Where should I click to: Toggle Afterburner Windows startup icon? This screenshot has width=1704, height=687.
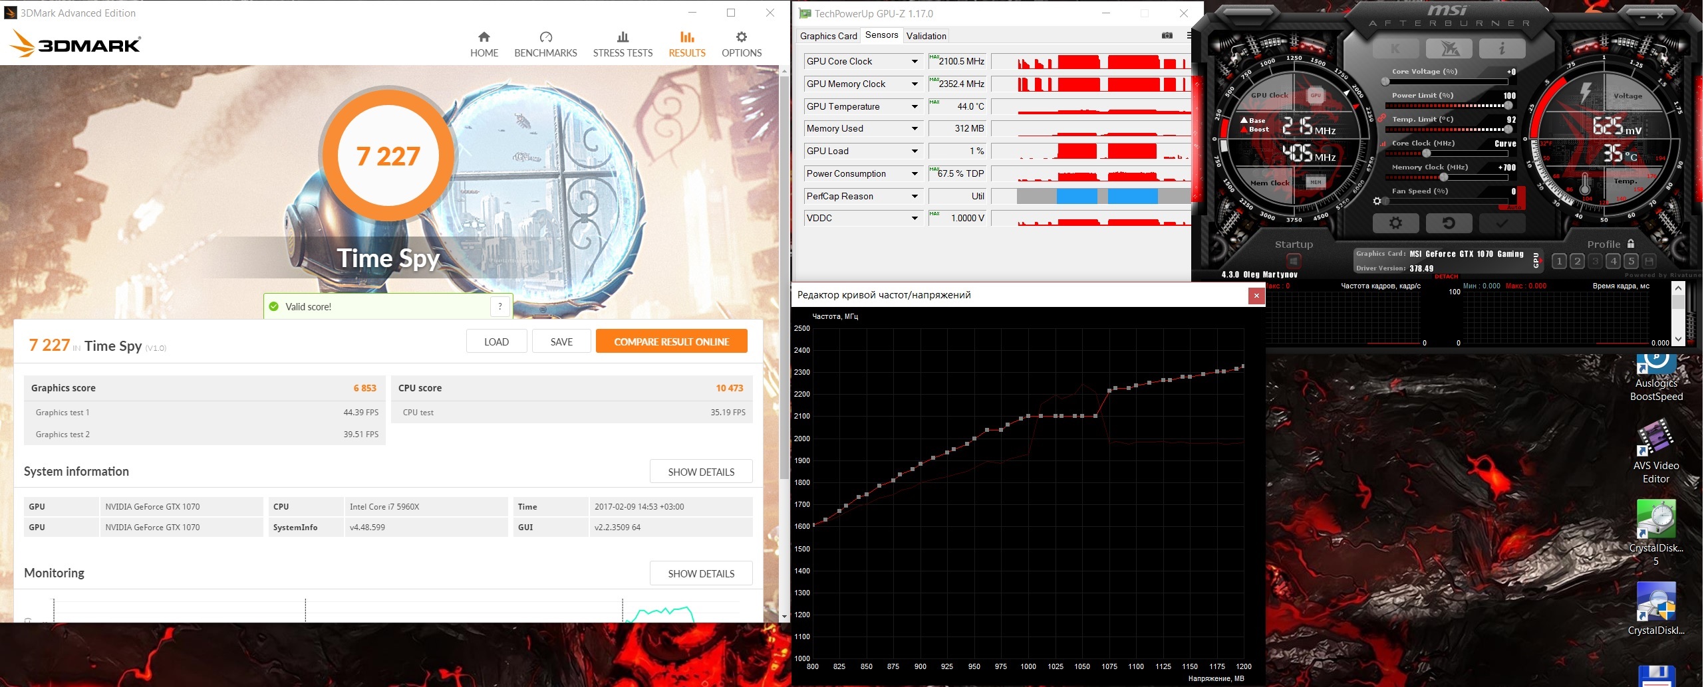coord(1294,260)
